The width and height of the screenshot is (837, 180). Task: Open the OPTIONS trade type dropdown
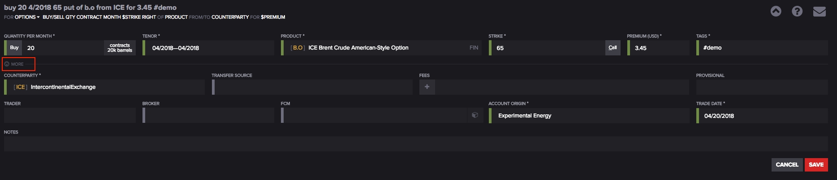pyautogui.click(x=27, y=17)
